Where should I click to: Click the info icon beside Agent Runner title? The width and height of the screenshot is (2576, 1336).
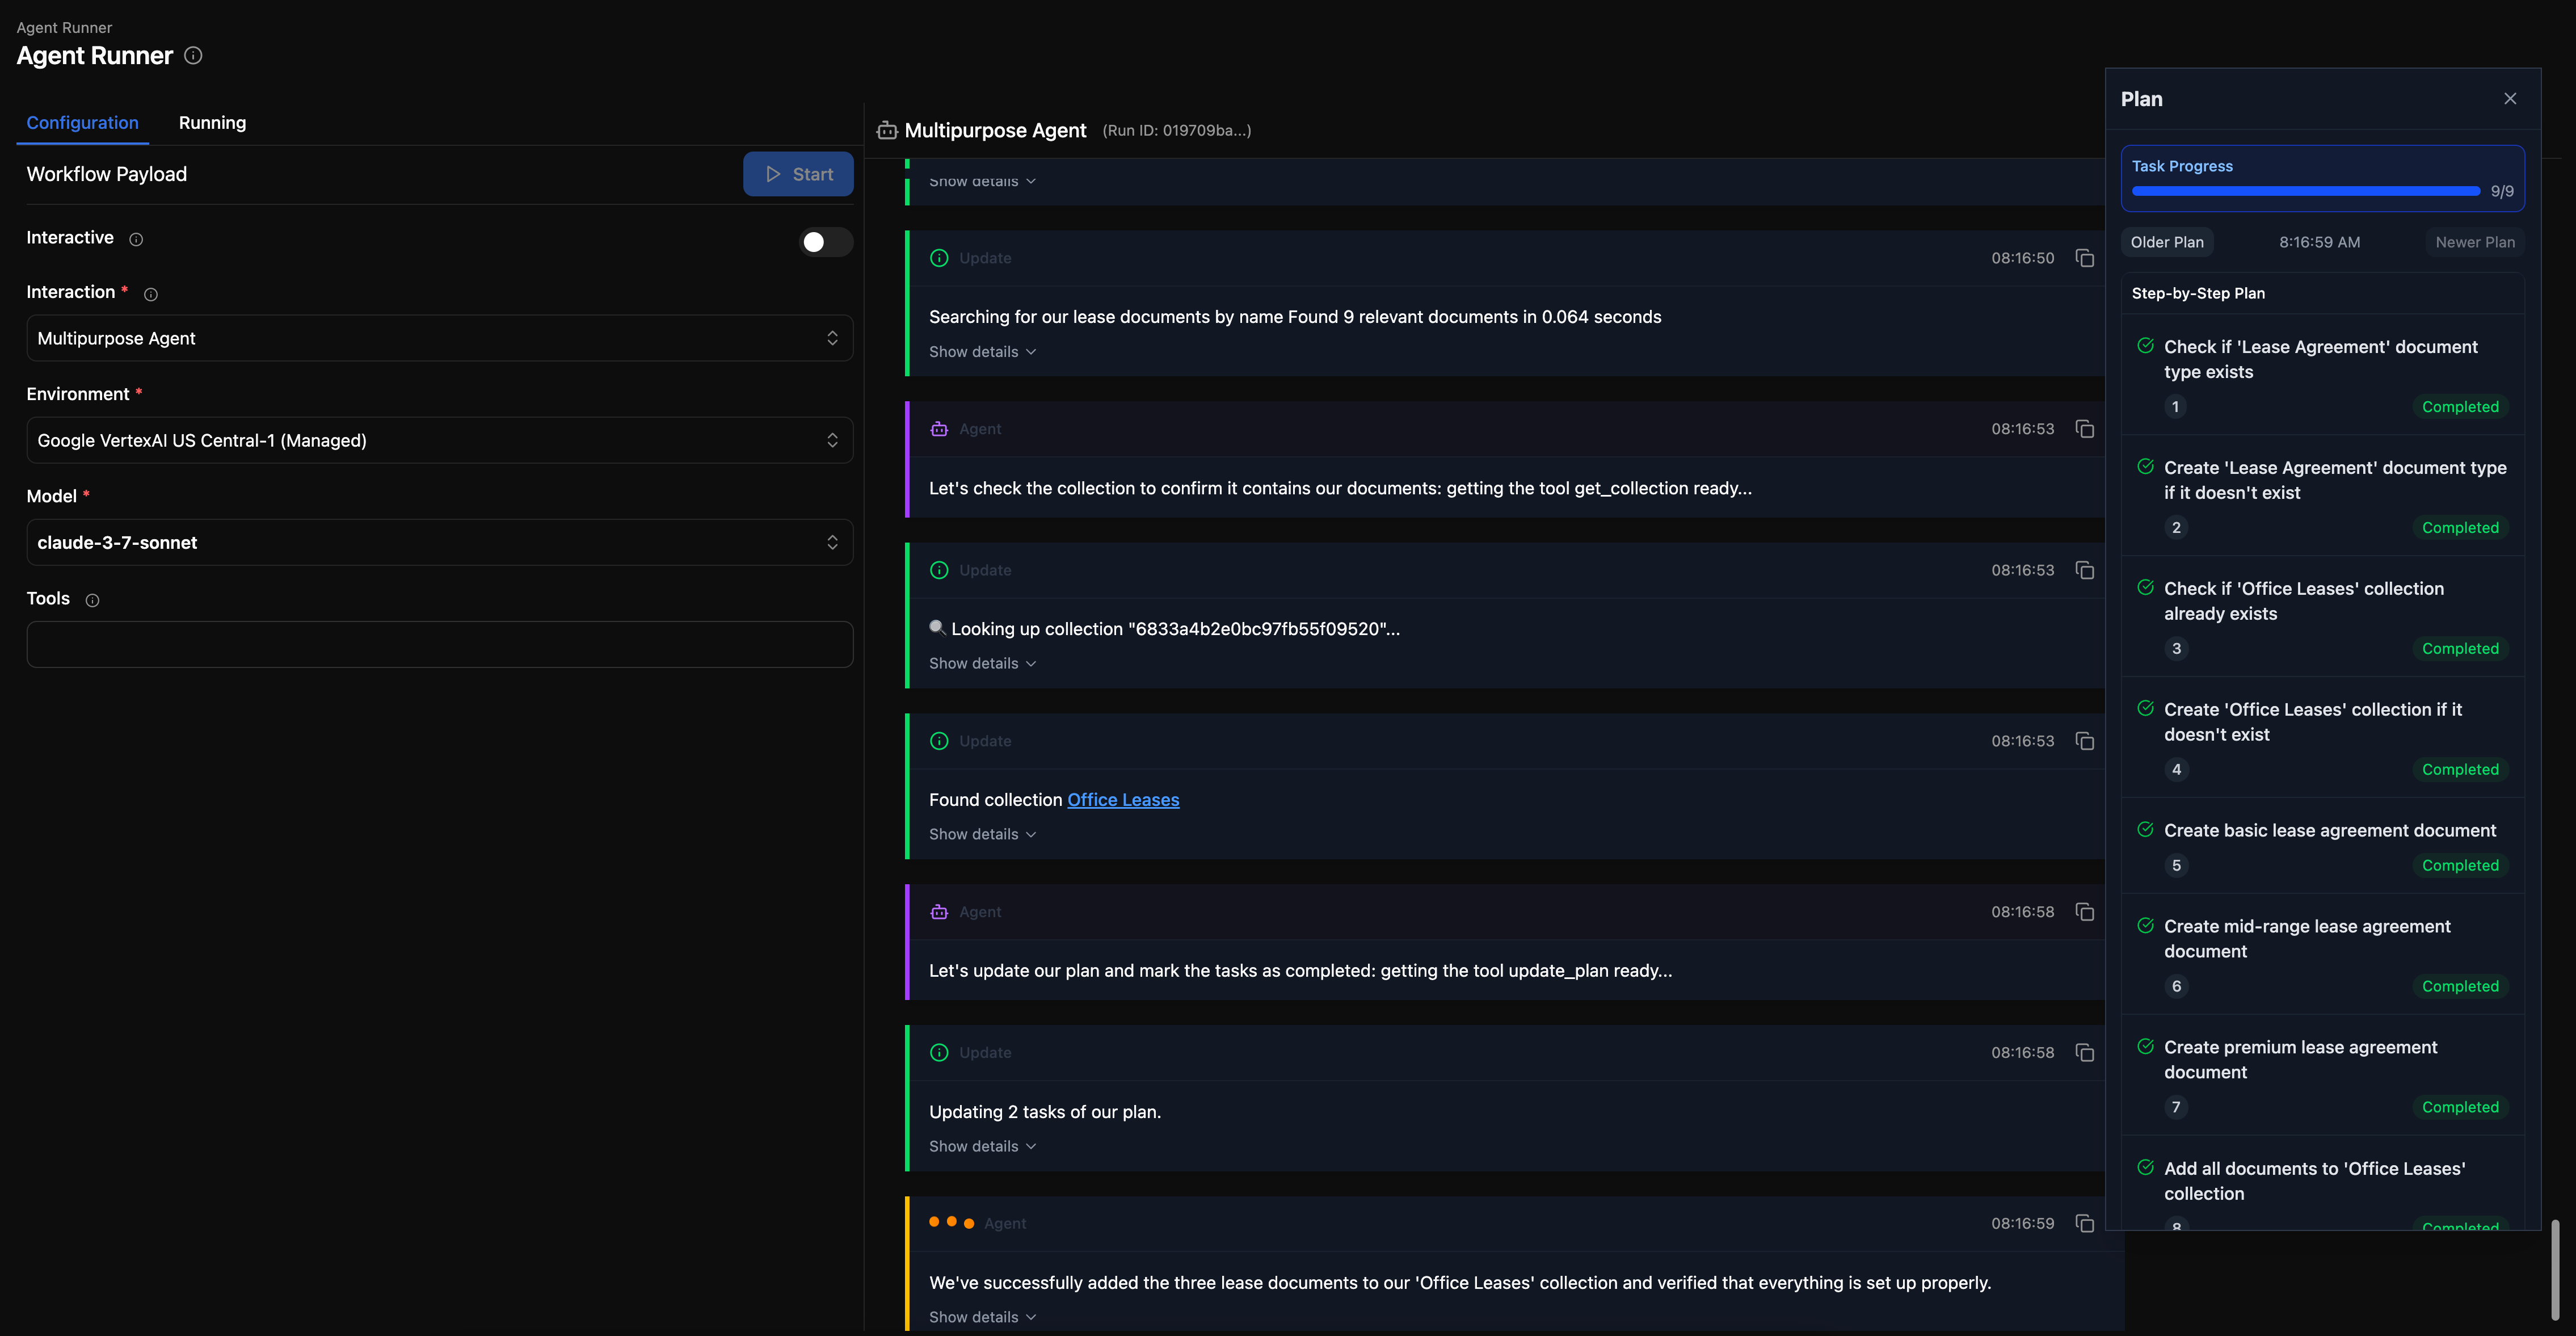(x=193, y=56)
